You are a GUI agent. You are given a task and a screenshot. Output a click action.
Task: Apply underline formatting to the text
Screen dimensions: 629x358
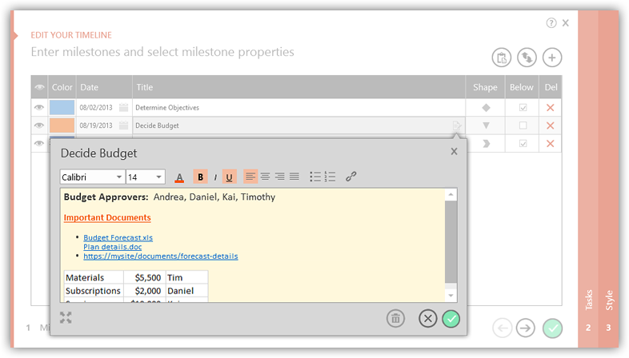(x=230, y=177)
